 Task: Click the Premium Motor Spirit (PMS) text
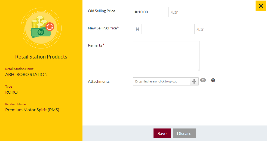pyautogui.click(x=32, y=110)
